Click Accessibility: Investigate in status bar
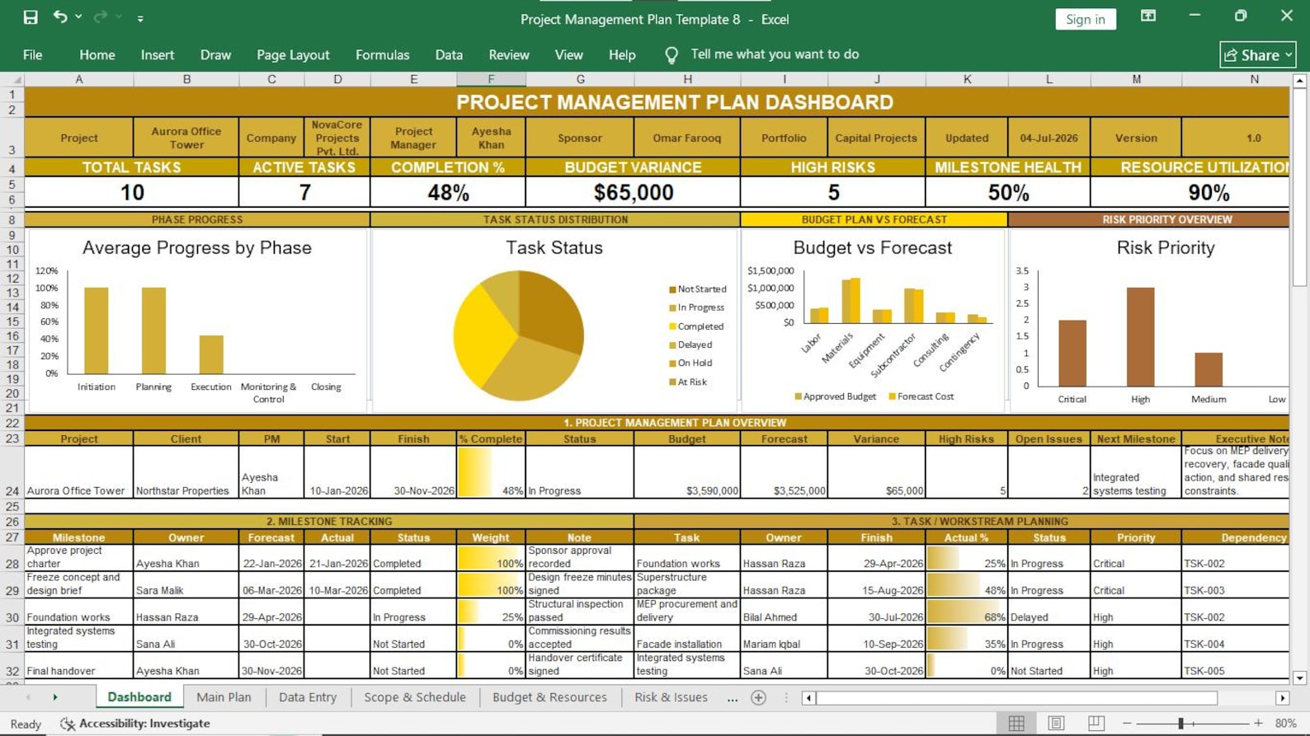Screen dimensions: 1310x736 135,724
